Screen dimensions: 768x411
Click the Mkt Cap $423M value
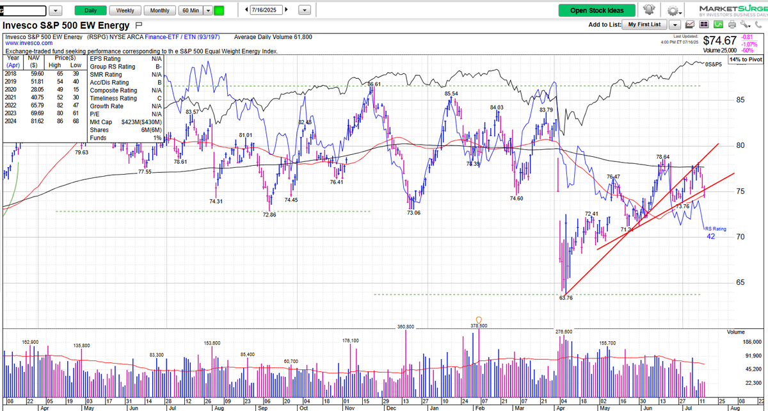tap(141, 122)
